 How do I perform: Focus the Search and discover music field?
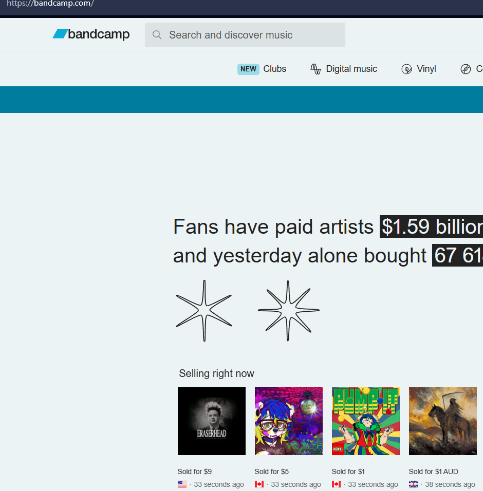coord(245,35)
